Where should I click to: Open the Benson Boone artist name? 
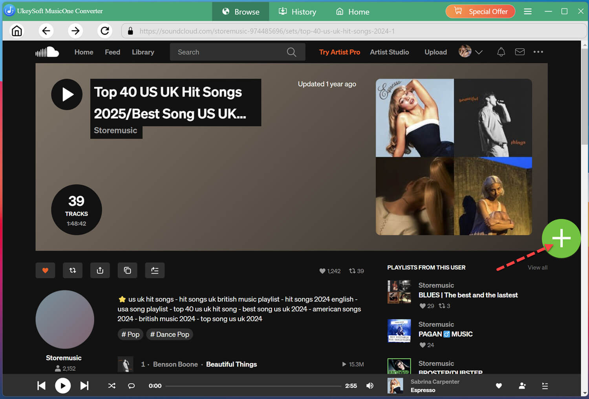[x=176, y=364]
